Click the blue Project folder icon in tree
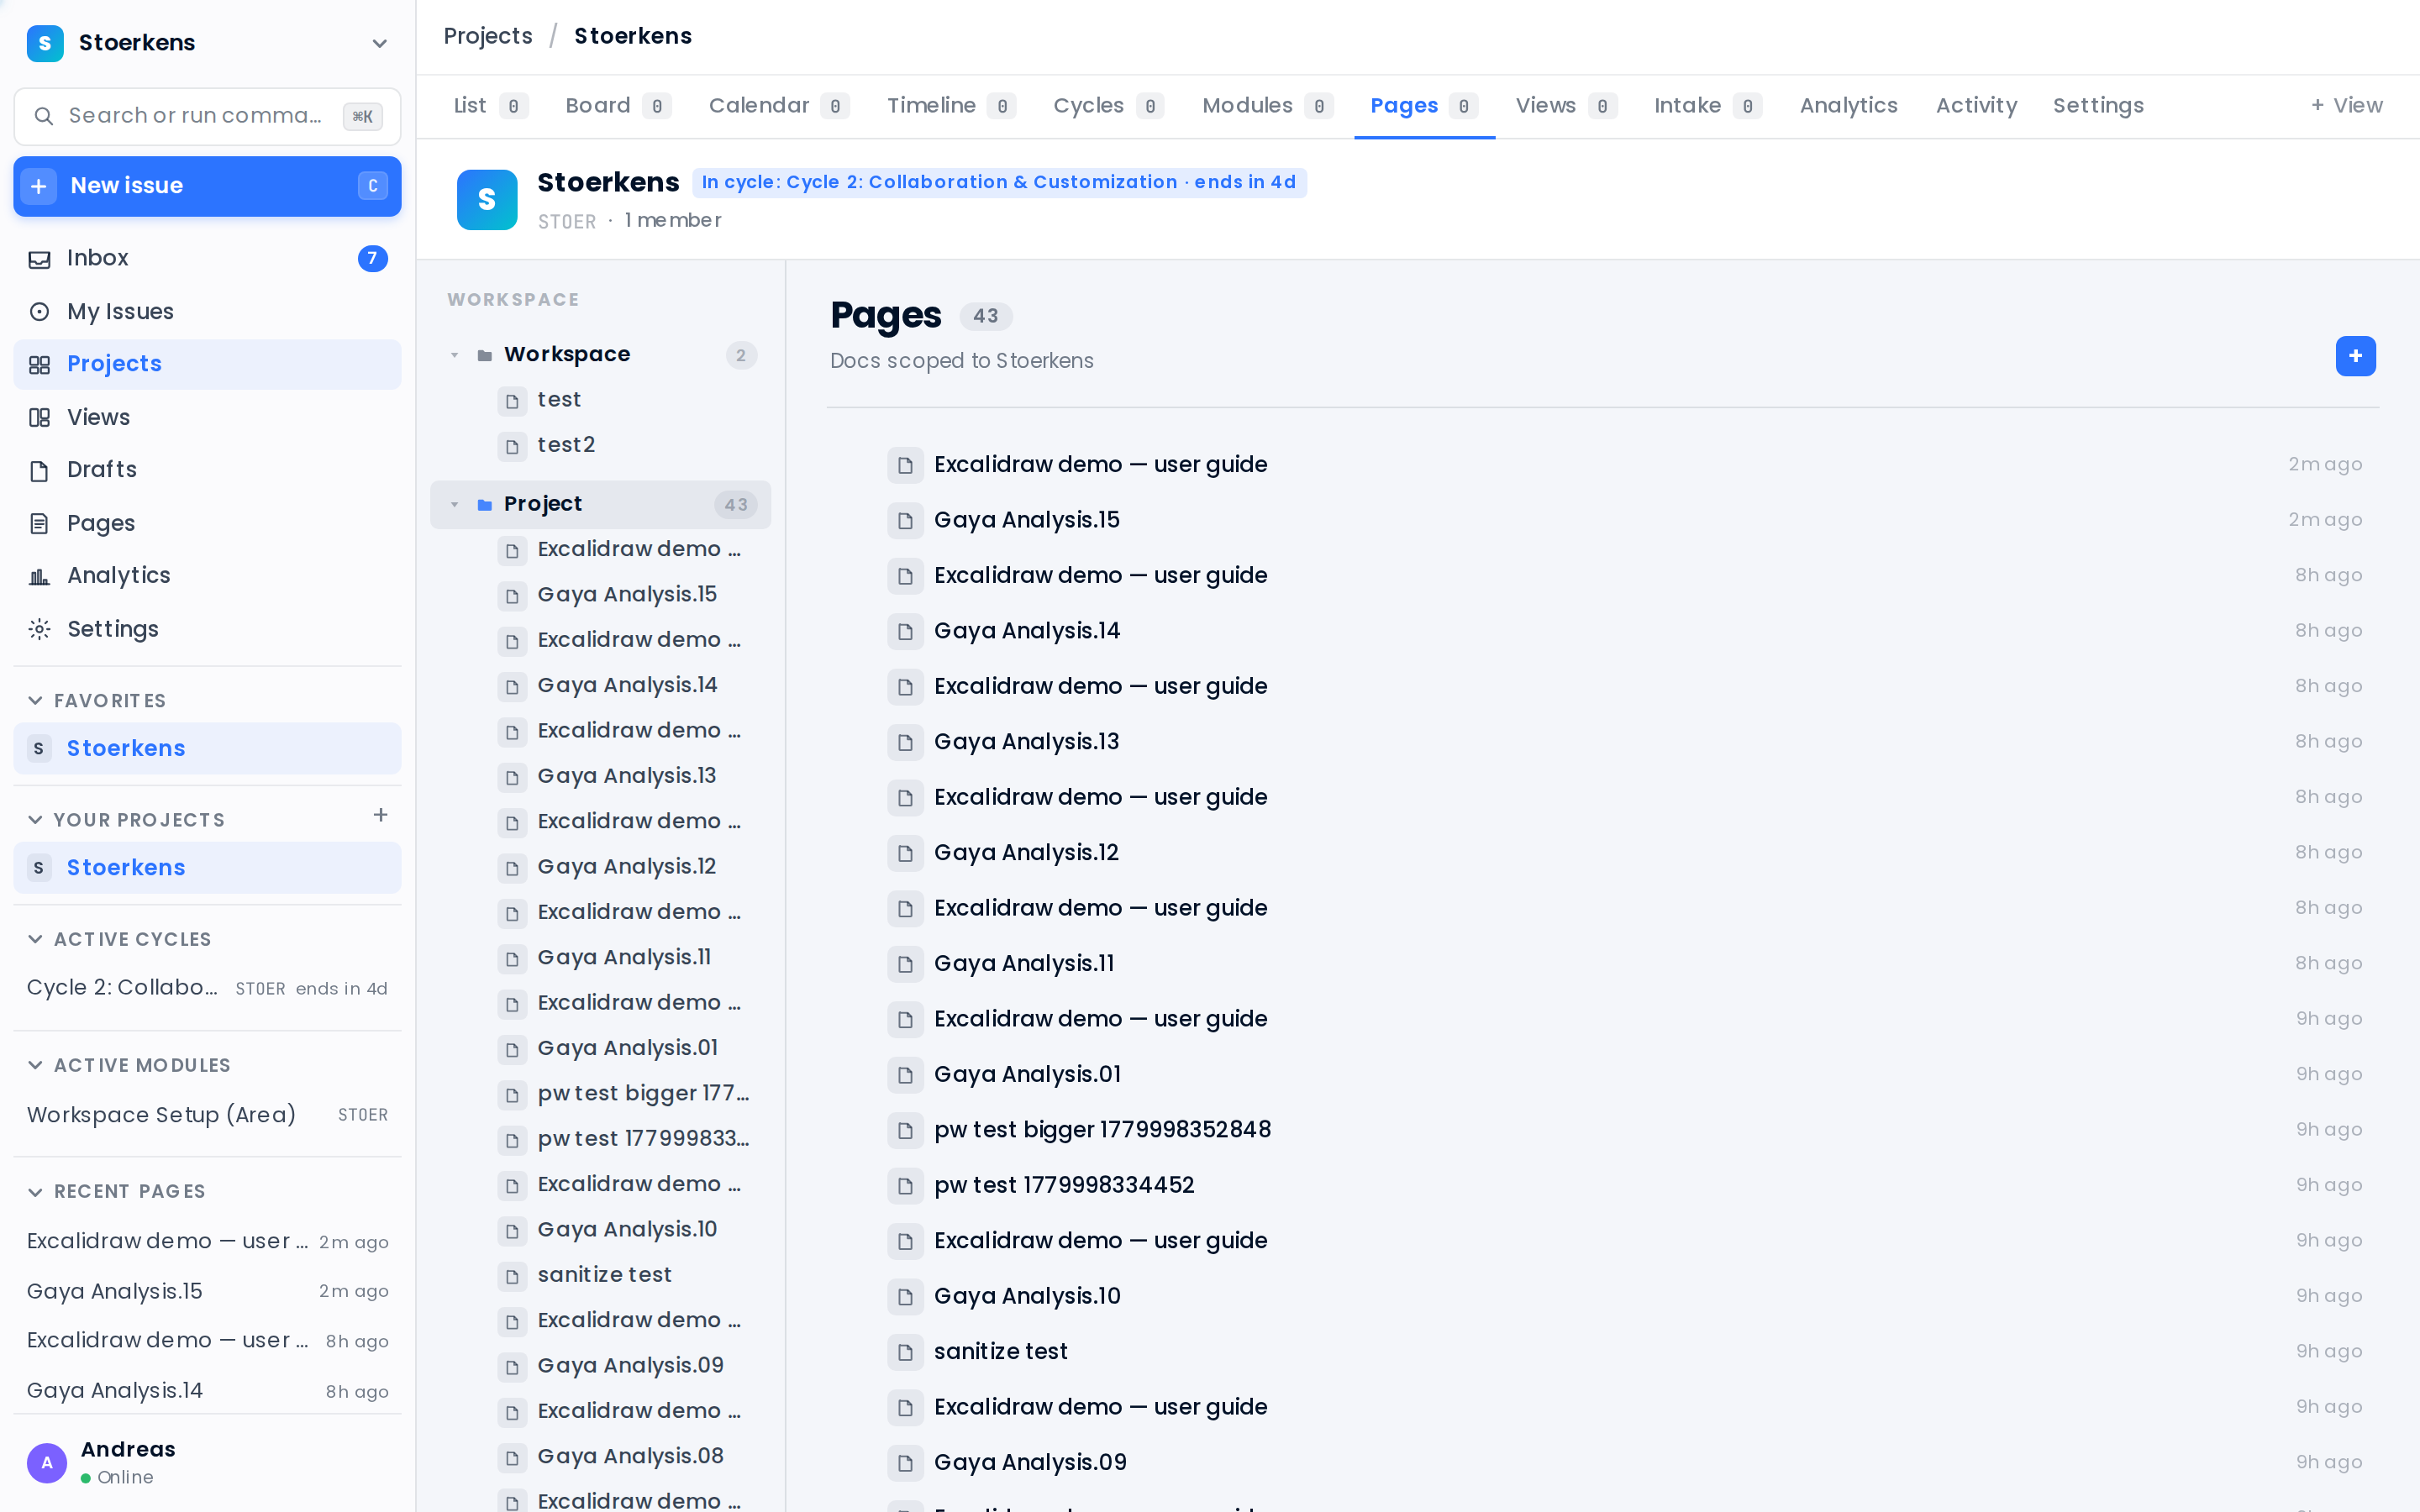 pos(484,505)
